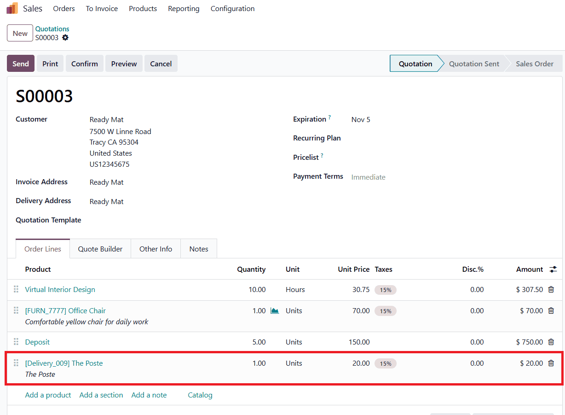The image size is (565, 415).
Task: Open column settings adjust icon
Action: pyautogui.click(x=553, y=269)
